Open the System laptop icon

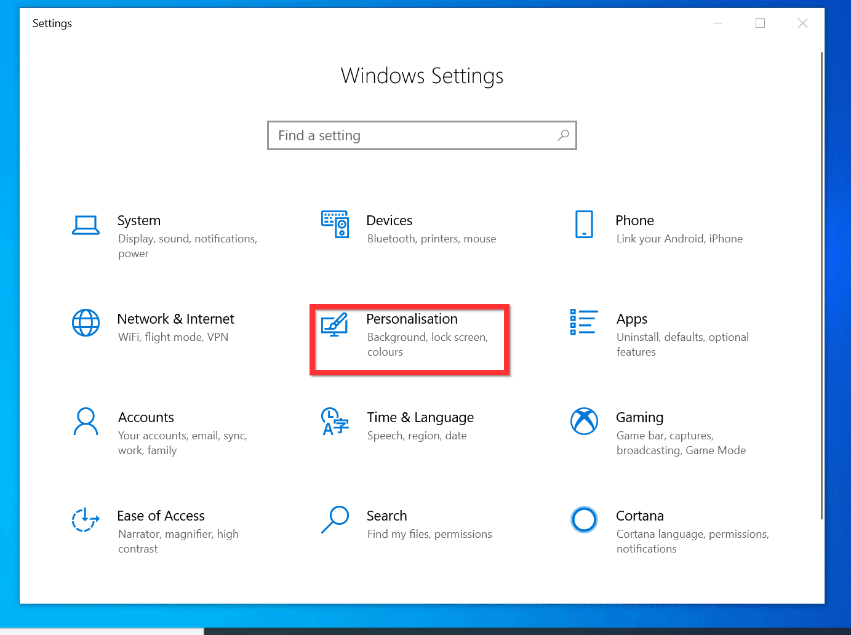point(86,225)
